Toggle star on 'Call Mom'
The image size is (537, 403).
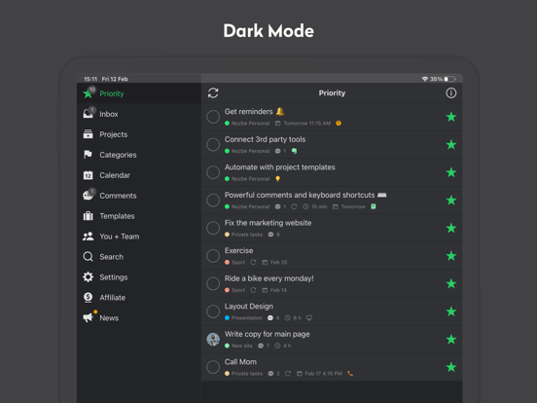(451, 367)
